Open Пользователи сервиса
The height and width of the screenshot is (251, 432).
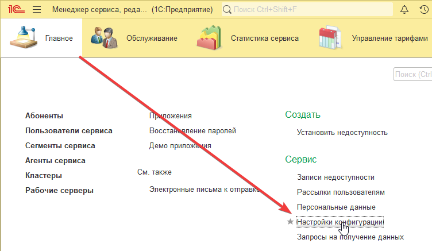point(68,130)
